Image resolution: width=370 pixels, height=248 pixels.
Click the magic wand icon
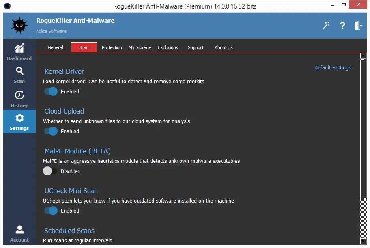326,26
